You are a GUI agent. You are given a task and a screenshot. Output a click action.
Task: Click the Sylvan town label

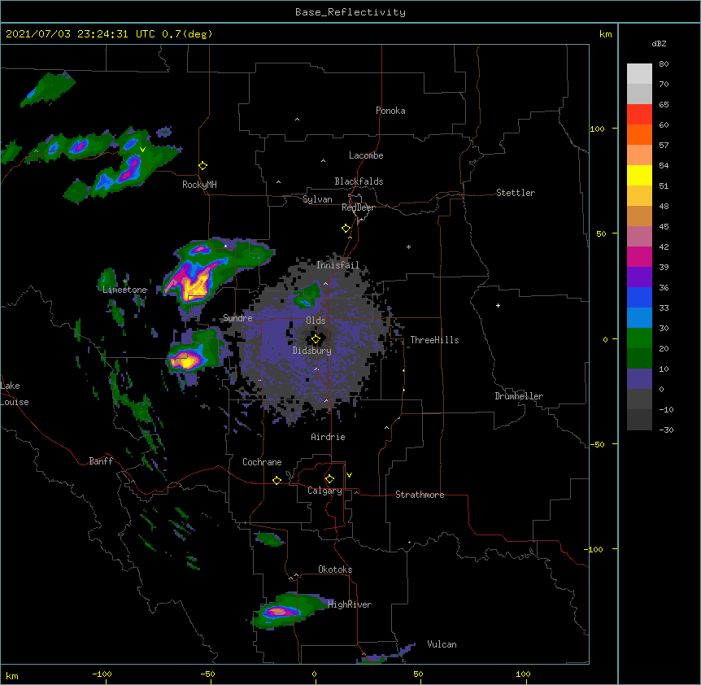tap(317, 199)
